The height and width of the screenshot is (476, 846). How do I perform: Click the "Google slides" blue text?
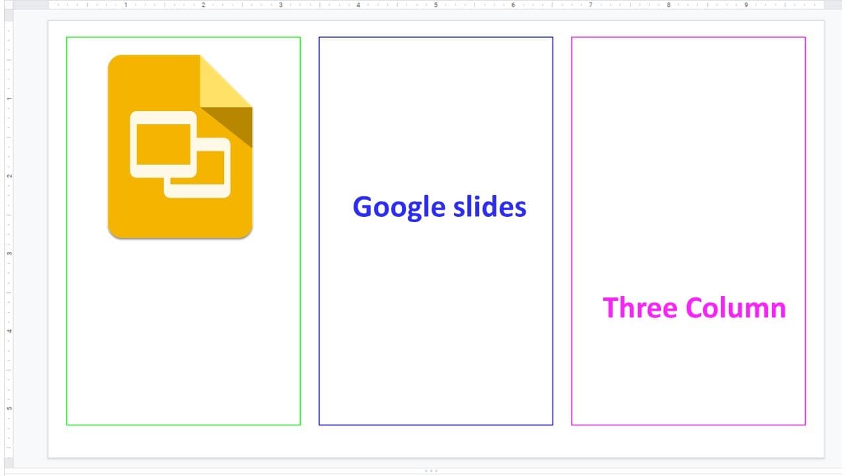coord(440,206)
